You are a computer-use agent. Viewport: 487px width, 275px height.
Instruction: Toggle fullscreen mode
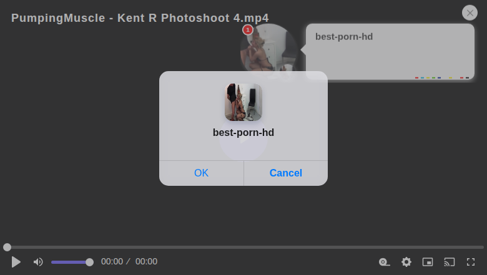point(471,262)
